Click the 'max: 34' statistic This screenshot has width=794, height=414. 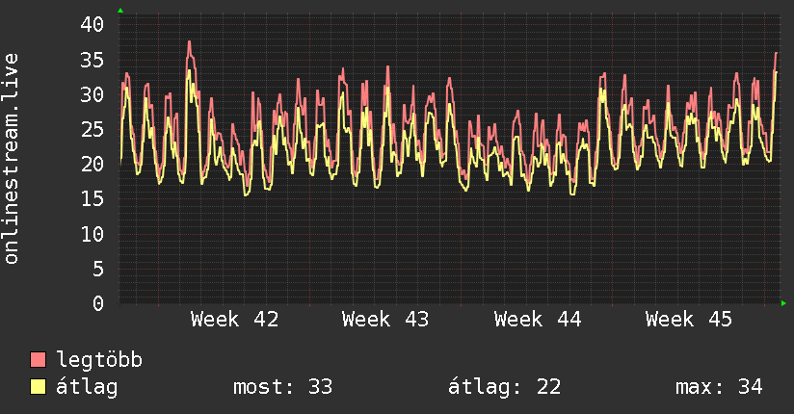[719, 387]
